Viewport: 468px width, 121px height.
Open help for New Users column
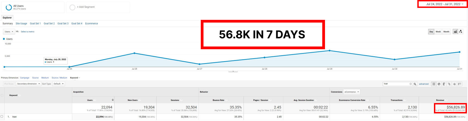[140, 100]
